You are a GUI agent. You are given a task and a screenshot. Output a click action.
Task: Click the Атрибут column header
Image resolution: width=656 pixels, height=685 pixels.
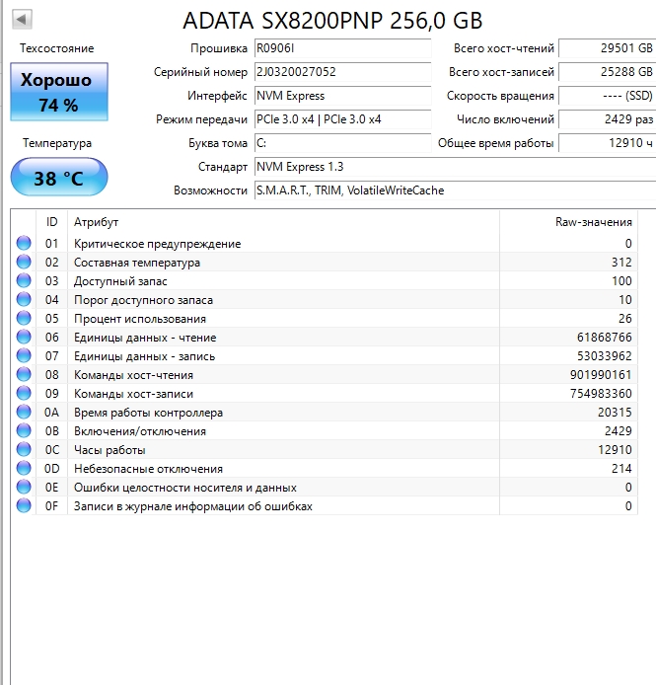283,222
